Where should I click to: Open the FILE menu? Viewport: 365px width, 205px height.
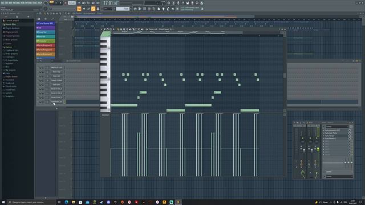coord(2,3)
